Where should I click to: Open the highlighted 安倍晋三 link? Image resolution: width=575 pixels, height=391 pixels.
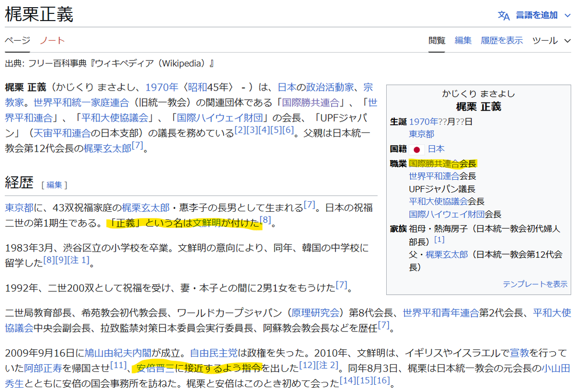click(x=156, y=368)
